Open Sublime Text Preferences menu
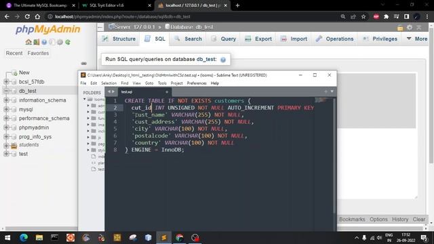Image resolution: width=434 pixels, height=244 pixels. click(197, 83)
